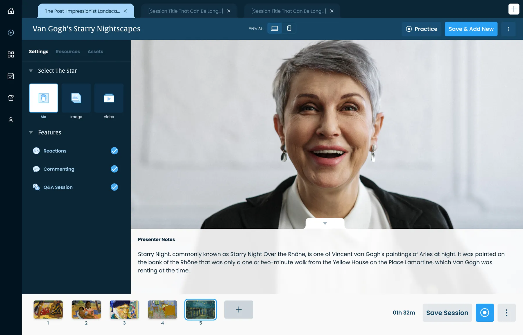
Task: Select Video as the star
Action: (x=109, y=98)
